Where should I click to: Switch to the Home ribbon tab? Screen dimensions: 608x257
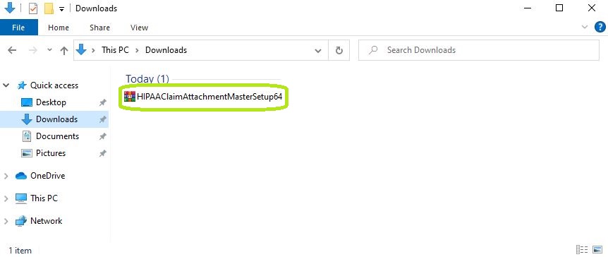pyautogui.click(x=59, y=28)
